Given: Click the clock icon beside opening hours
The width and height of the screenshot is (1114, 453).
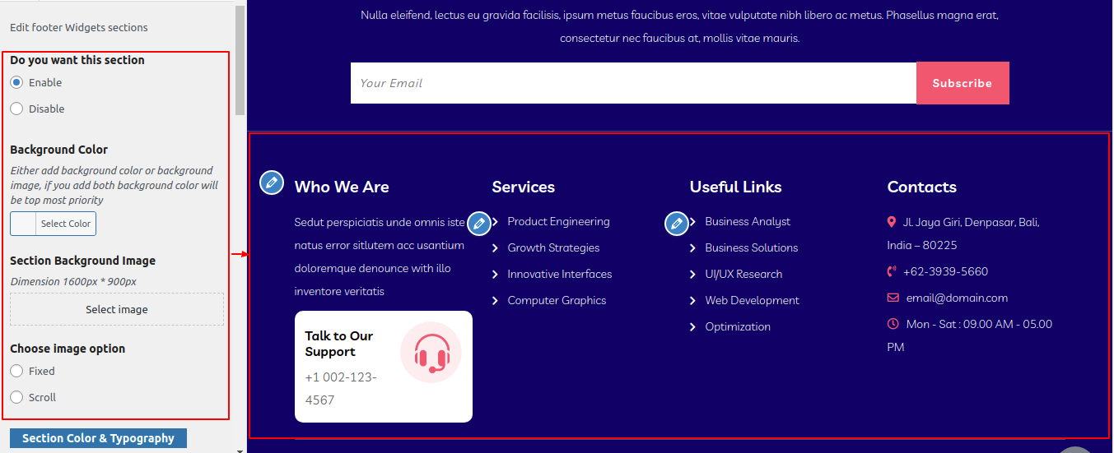Looking at the screenshot, I should pos(893,324).
